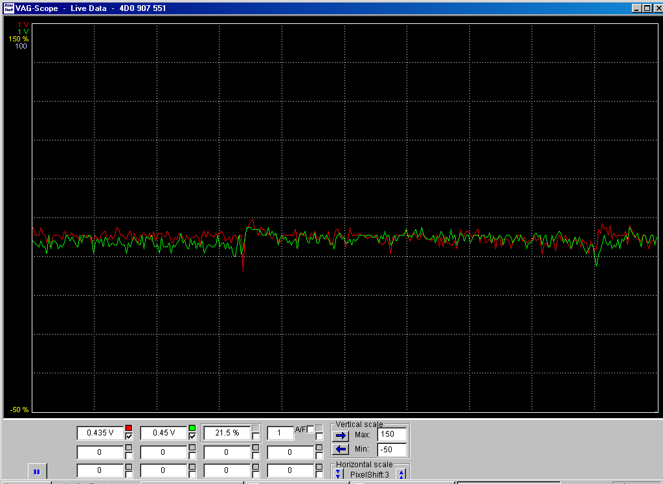Open the VAG-Scope title bar system icon
The width and height of the screenshot is (663, 484).
8,8
